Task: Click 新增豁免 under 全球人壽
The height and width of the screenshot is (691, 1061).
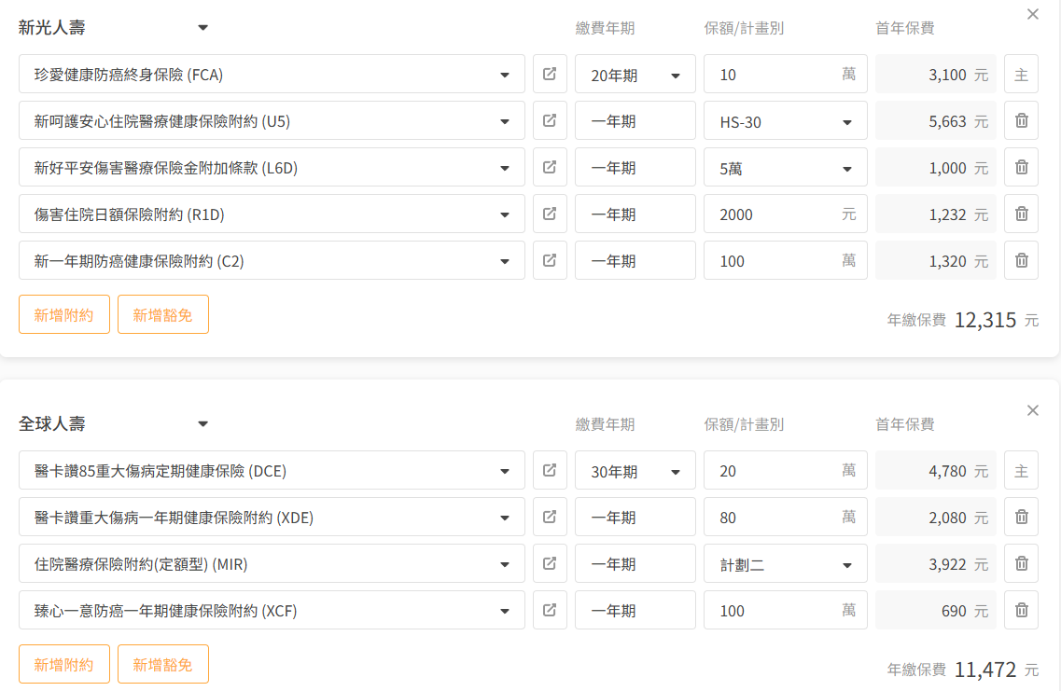Action: click(162, 664)
